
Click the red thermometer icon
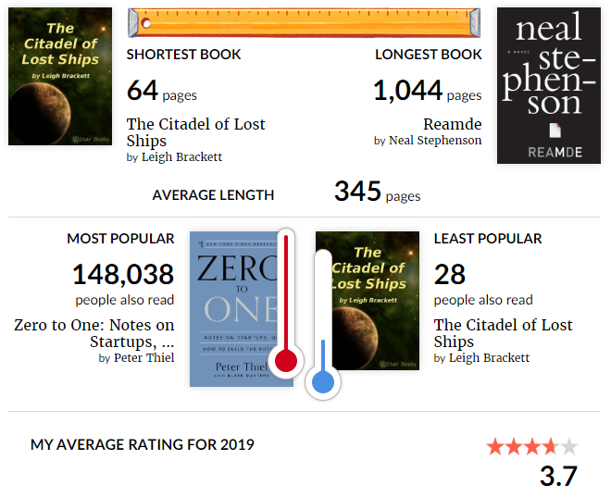point(286,304)
